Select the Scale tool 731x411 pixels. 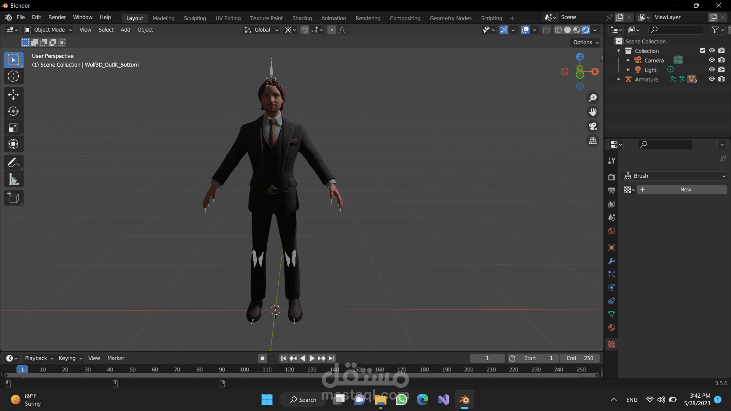click(x=13, y=128)
